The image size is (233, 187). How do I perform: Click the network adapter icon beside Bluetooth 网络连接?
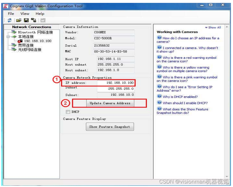click(14, 32)
